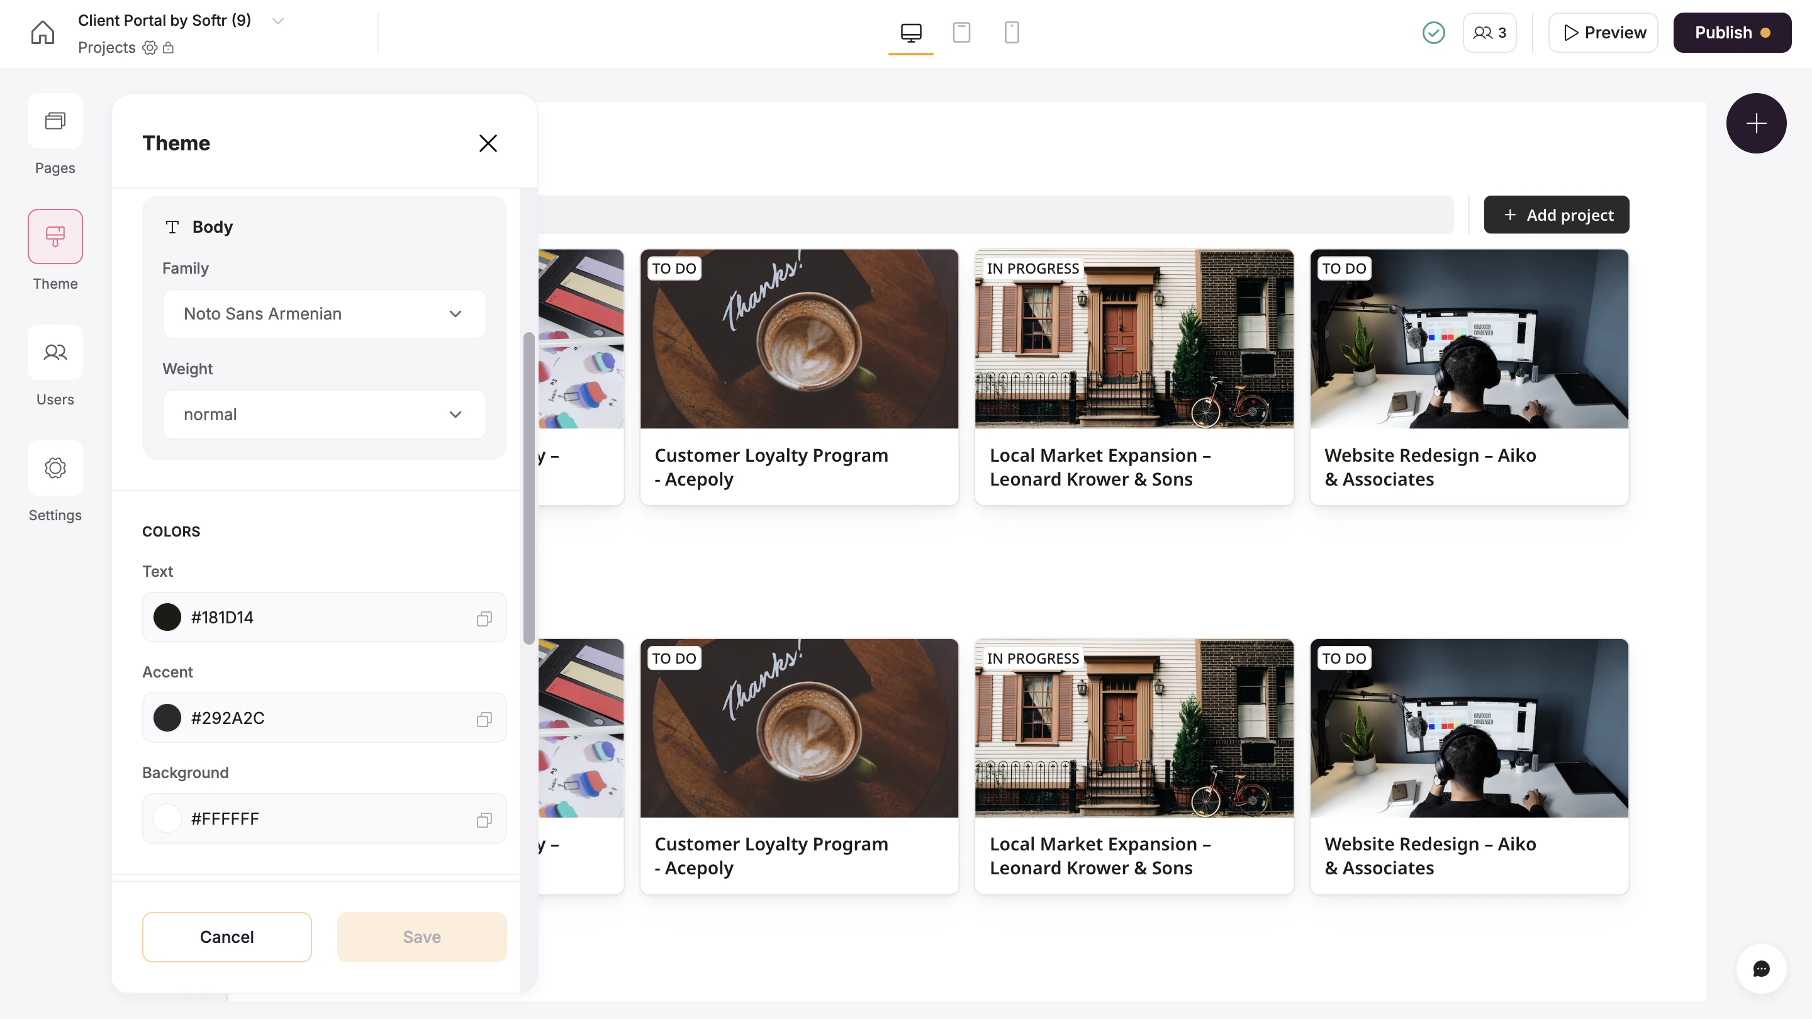Image resolution: width=1812 pixels, height=1019 pixels.
Task: Click the Background white color swatch
Action: 167,818
